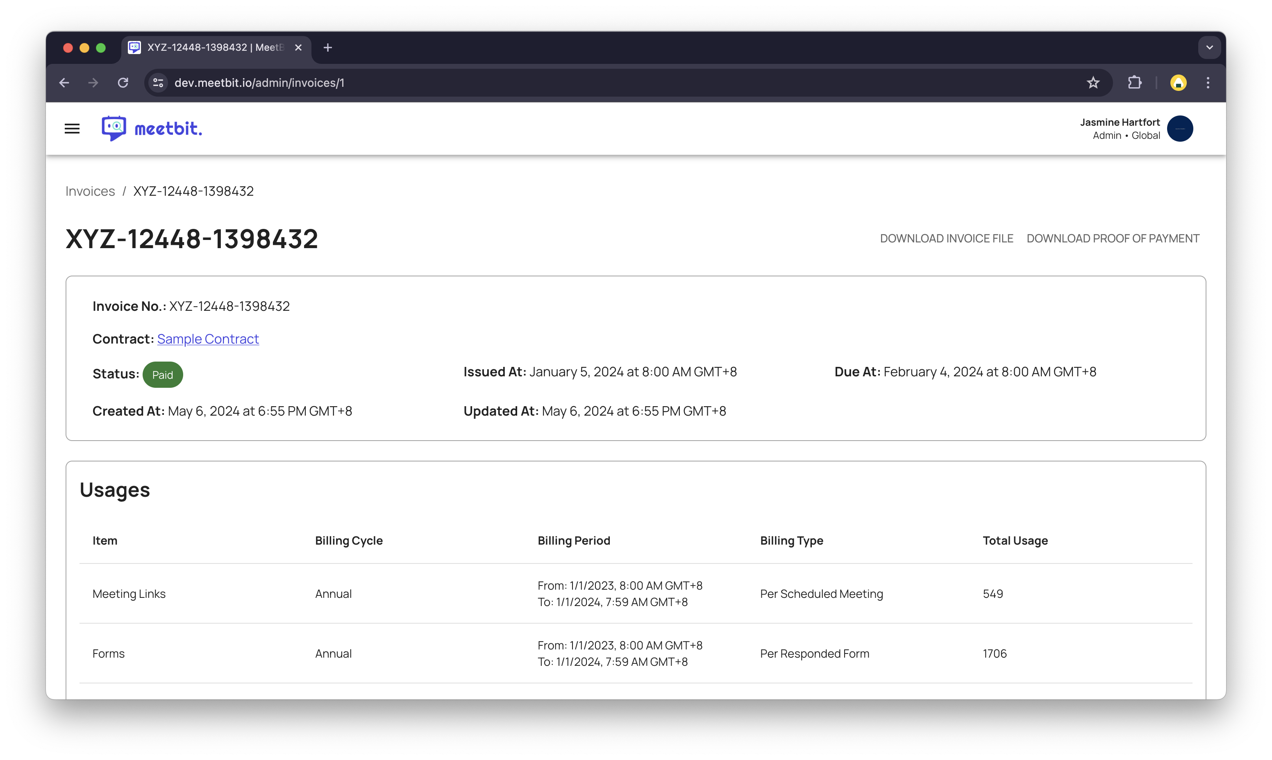Select the XYZ-12448-1398432 browser tab
This screenshot has height=760, width=1272.
tap(215, 47)
